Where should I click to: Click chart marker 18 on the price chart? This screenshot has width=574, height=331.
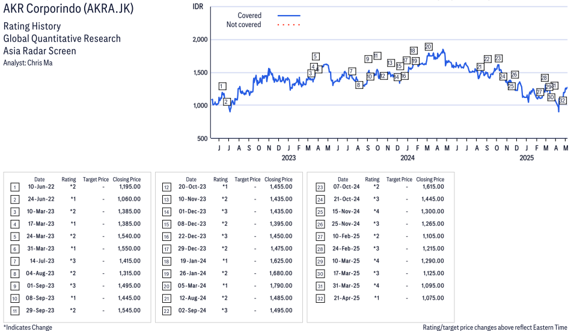[413, 51]
